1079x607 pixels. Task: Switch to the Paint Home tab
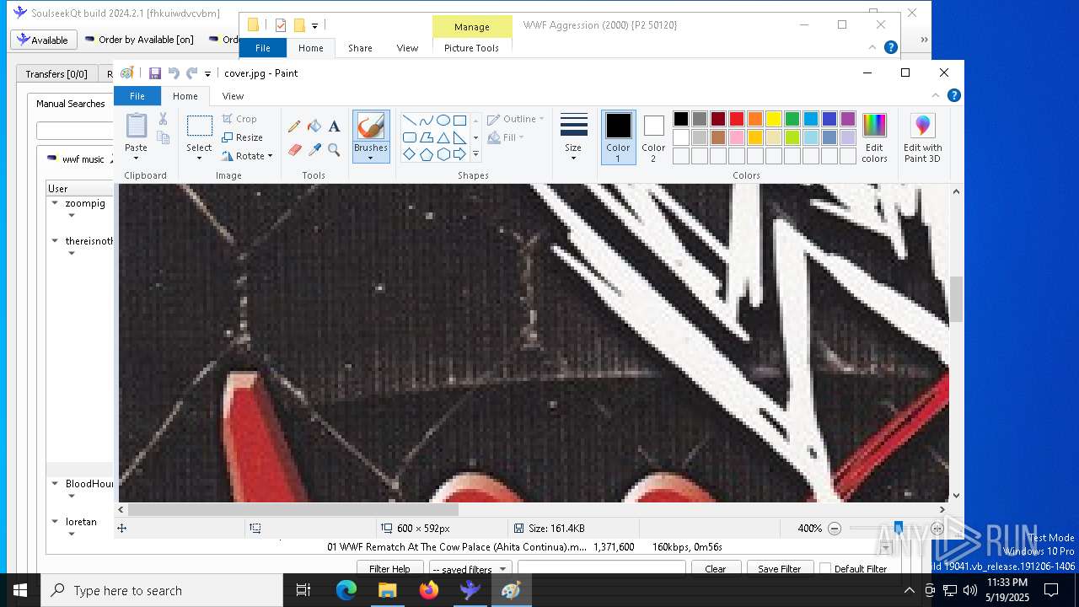(x=185, y=96)
